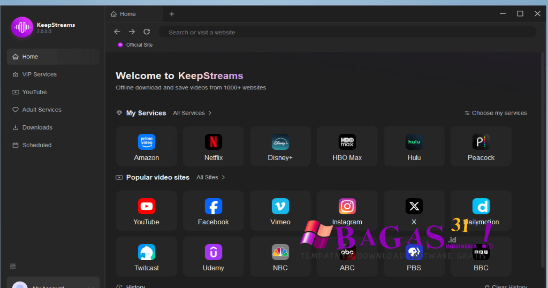Open VIP Services in the sidebar
This screenshot has width=548, height=288.
(x=53, y=74)
